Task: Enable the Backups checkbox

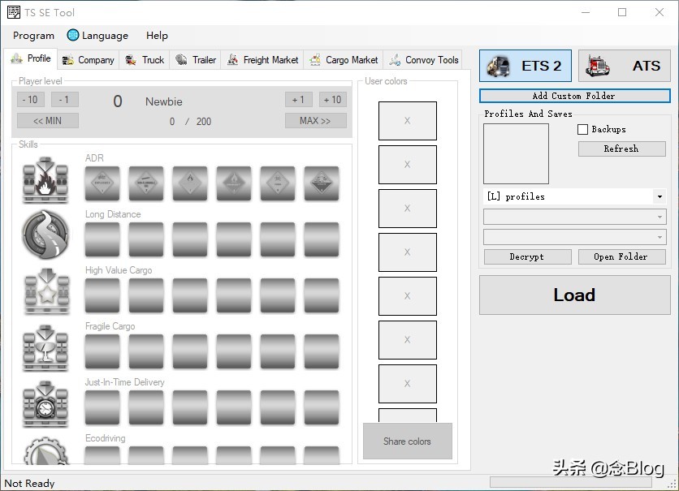Action: (x=582, y=129)
